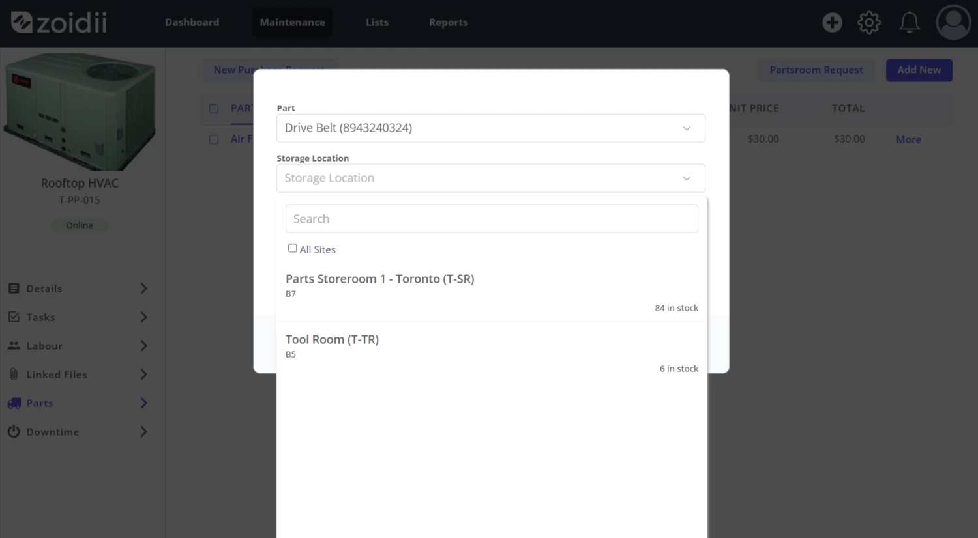Open the Part dropdown showing Drive Belt
Screen dimensions: 978x538
tap(491, 128)
